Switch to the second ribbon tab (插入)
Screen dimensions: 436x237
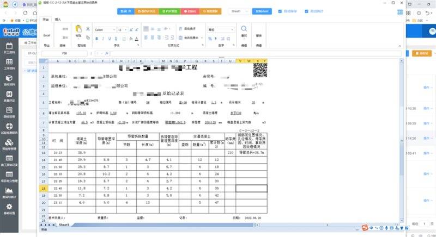[x=58, y=20]
